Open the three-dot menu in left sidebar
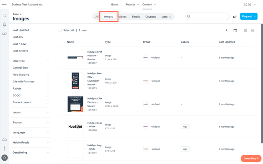The width and height of the screenshot is (263, 164). click(5, 149)
